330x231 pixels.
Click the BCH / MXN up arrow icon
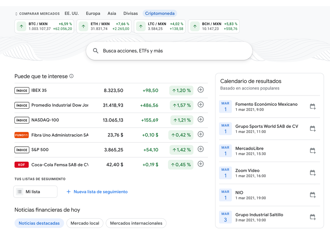[x=195, y=26]
